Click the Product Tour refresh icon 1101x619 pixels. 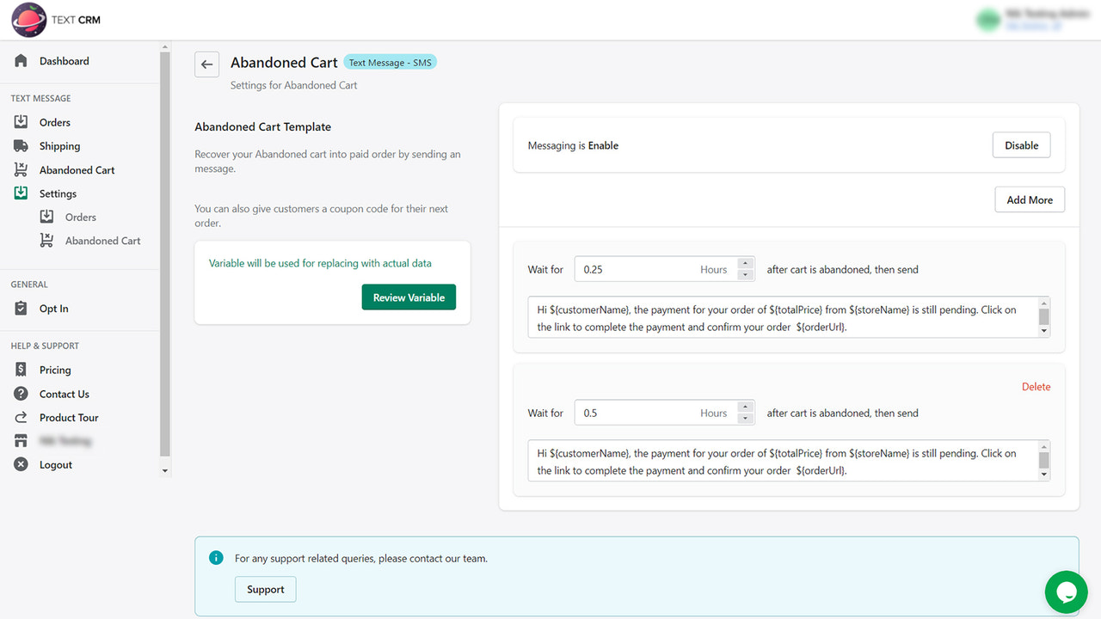[x=21, y=417]
